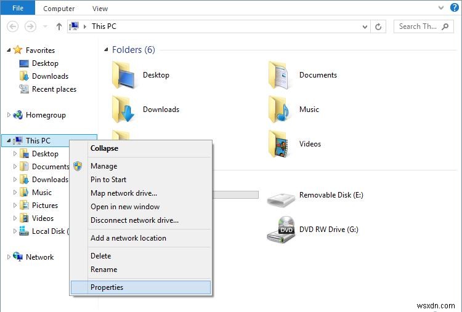The image size is (462, 312).
Task: Expand the ribbon with the chevron
Action: (441, 7)
